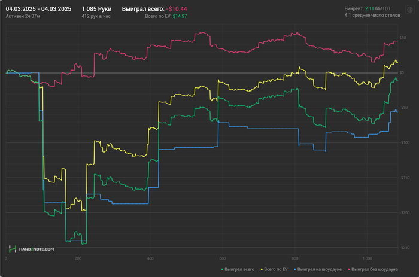Toggle the 'Выиграл всего' legend series

point(238,269)
